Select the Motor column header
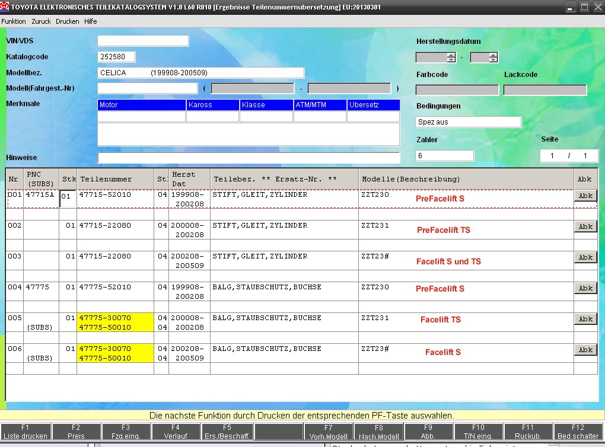Image resolution: width=605 pixels, height=447 pixels. pos(142,105)
